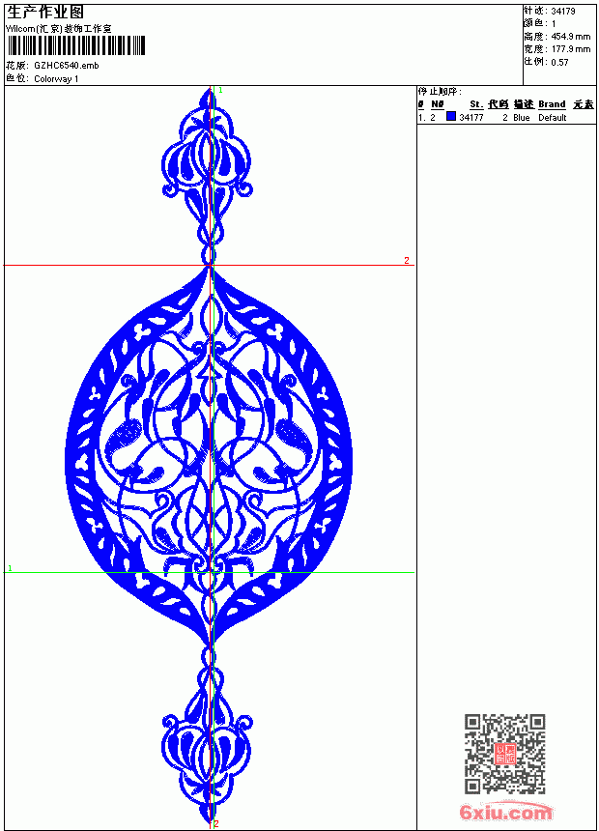599x831 pixels.
Task: Click the Default brand entry
Action: (553, 118)
